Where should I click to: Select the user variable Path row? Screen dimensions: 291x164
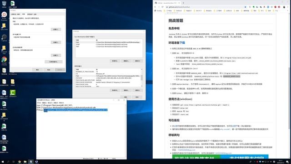[109, 42]
